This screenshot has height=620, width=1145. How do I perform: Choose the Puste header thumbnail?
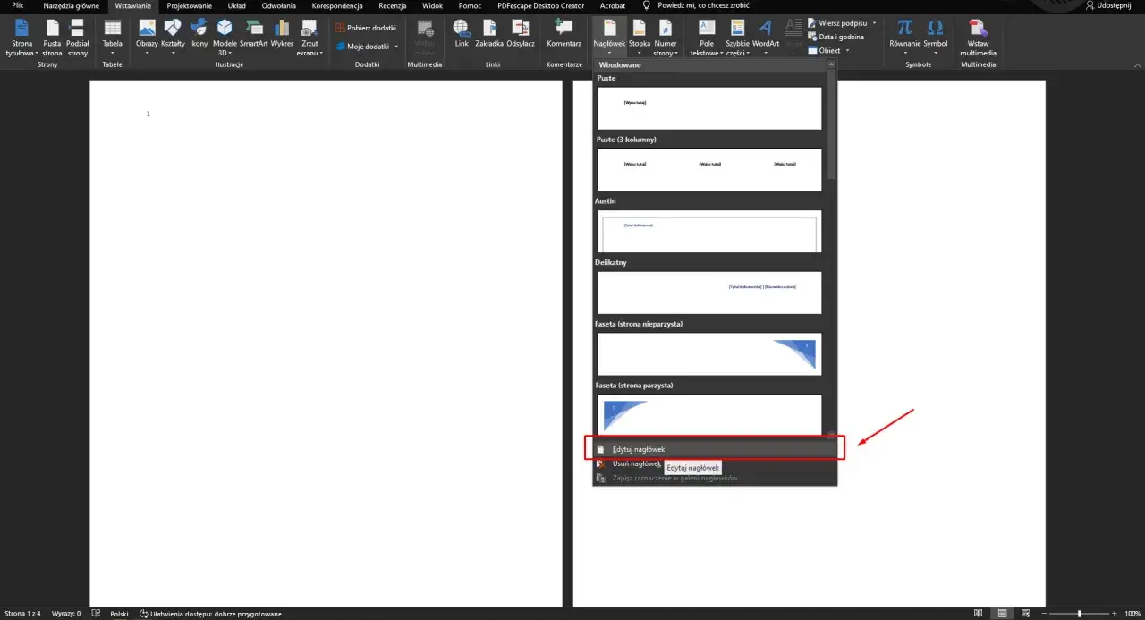[708, 108]
